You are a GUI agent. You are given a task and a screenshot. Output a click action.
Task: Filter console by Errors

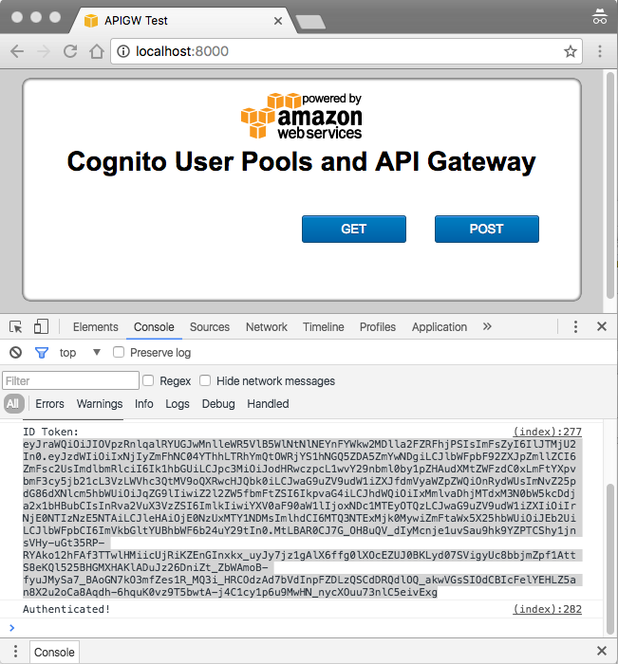click(x=49, y=403)
